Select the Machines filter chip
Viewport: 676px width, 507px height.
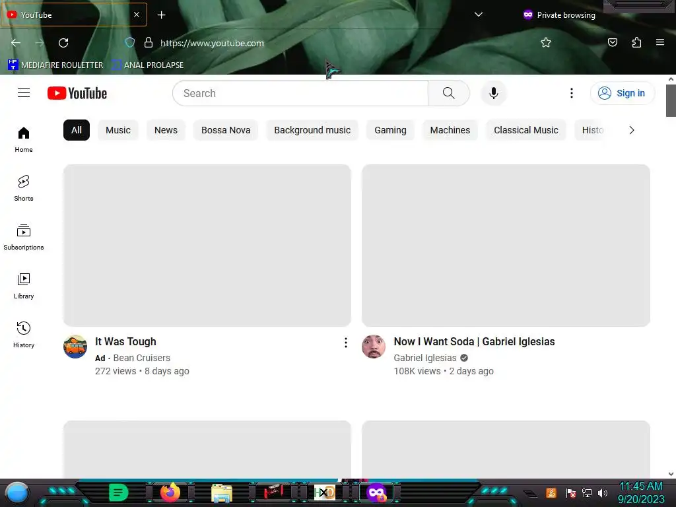pos(450,130)
